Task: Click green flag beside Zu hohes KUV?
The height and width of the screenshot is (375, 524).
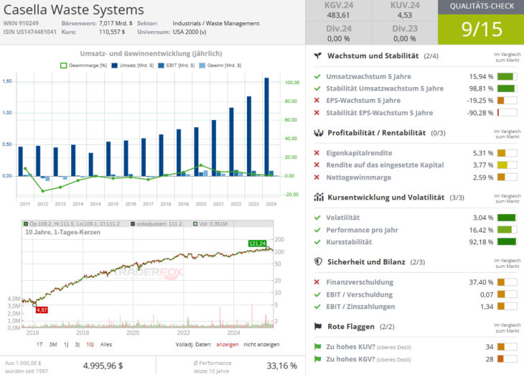Action: click(x=317, y=347)
